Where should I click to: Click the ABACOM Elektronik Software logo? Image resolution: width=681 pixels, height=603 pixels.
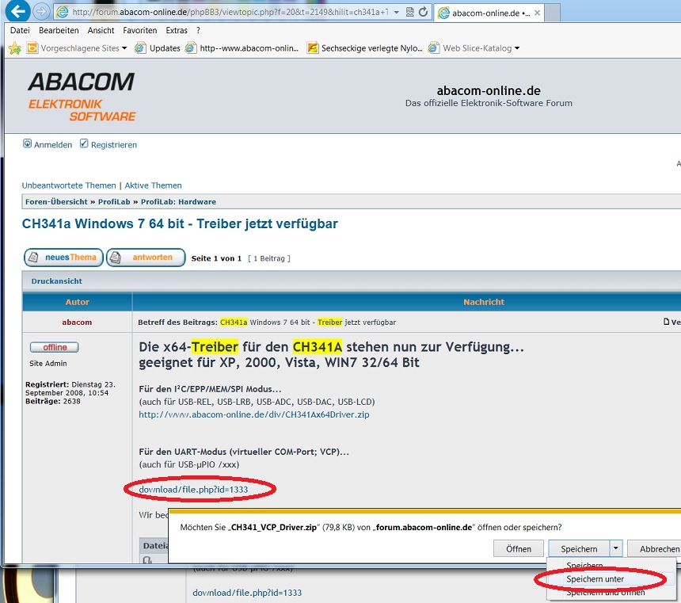[82, 97]
